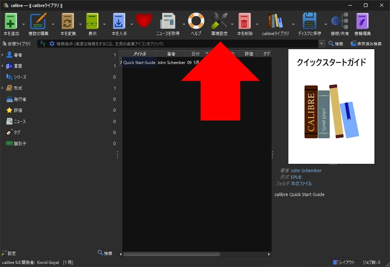The image size is (390, 267).
Task: Click 設定 button below tag browser
Action: click(x=9, y=253)
